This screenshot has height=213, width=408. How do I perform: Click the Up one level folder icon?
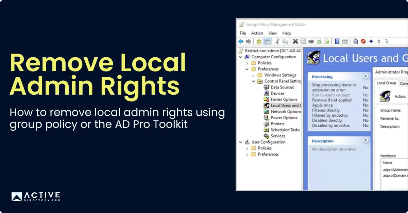click(x=259, y=41)
